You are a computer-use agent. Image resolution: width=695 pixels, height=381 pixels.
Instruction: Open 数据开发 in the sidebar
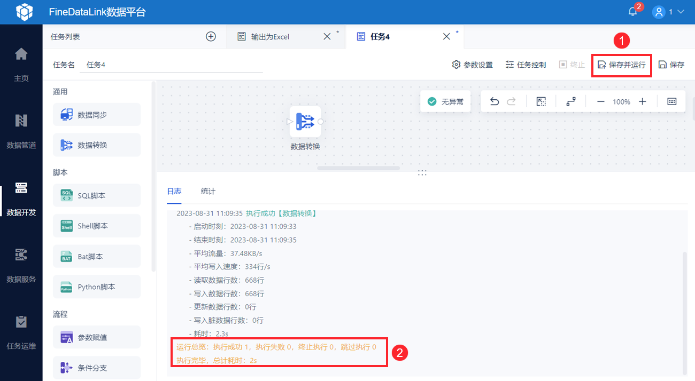click(x=21, y=199)
